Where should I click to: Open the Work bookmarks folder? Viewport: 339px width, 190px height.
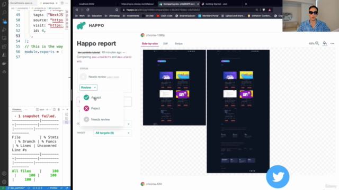tap(80, 16)
